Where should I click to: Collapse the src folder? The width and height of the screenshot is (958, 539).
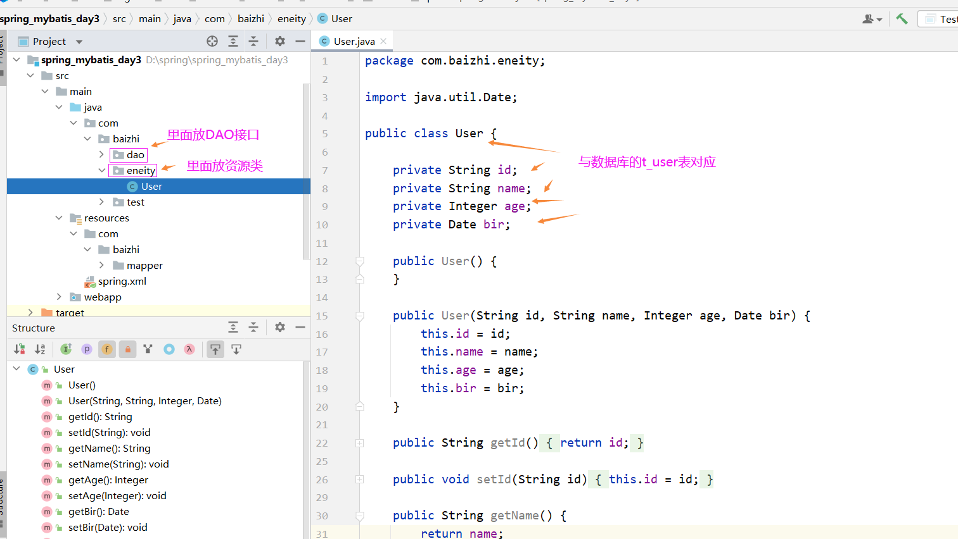30,75
